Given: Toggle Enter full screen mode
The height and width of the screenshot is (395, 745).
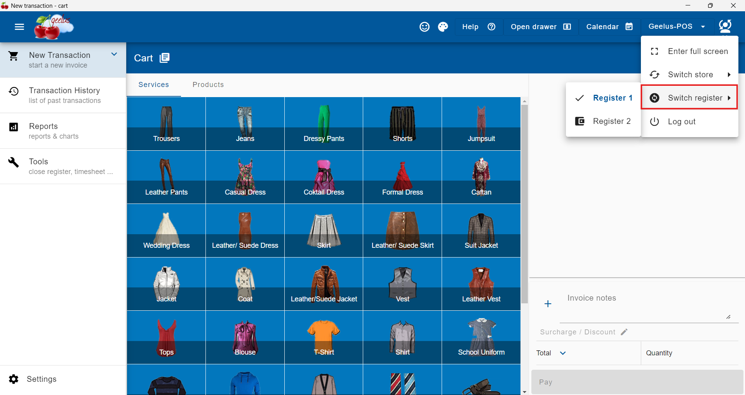Looking at the screenshot, I should 689,51.
